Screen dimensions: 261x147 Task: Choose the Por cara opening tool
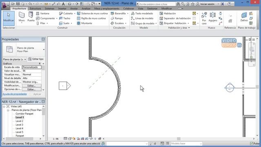click(x=204, y=18)
